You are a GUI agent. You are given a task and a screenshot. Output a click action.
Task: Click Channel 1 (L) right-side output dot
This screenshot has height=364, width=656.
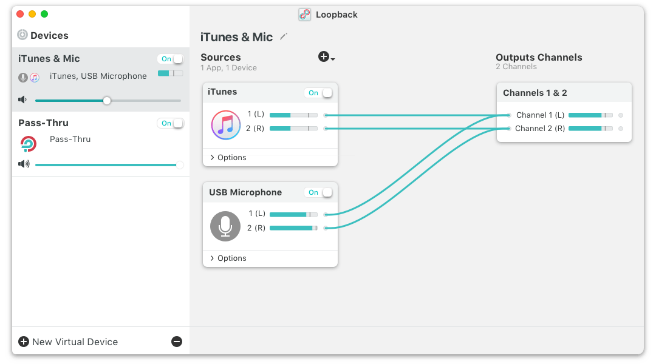[x=621, y=115]
